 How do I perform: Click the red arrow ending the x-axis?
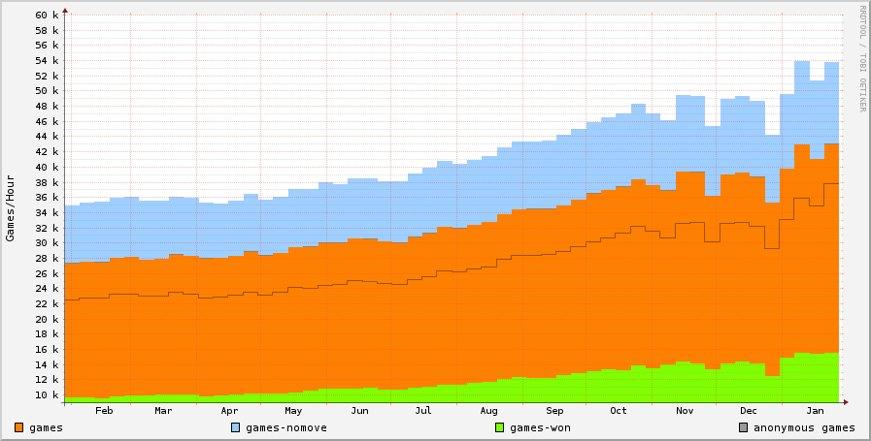pos(845,400)
